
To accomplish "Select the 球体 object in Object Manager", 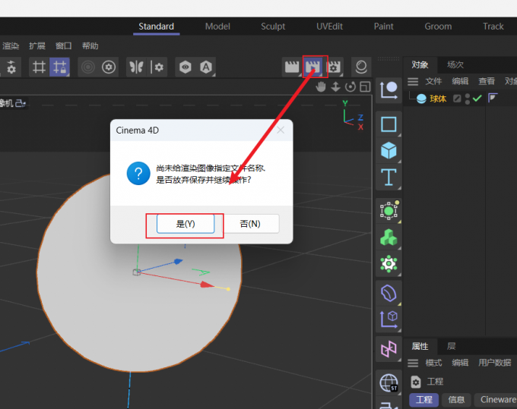I will tap(437, 99).
